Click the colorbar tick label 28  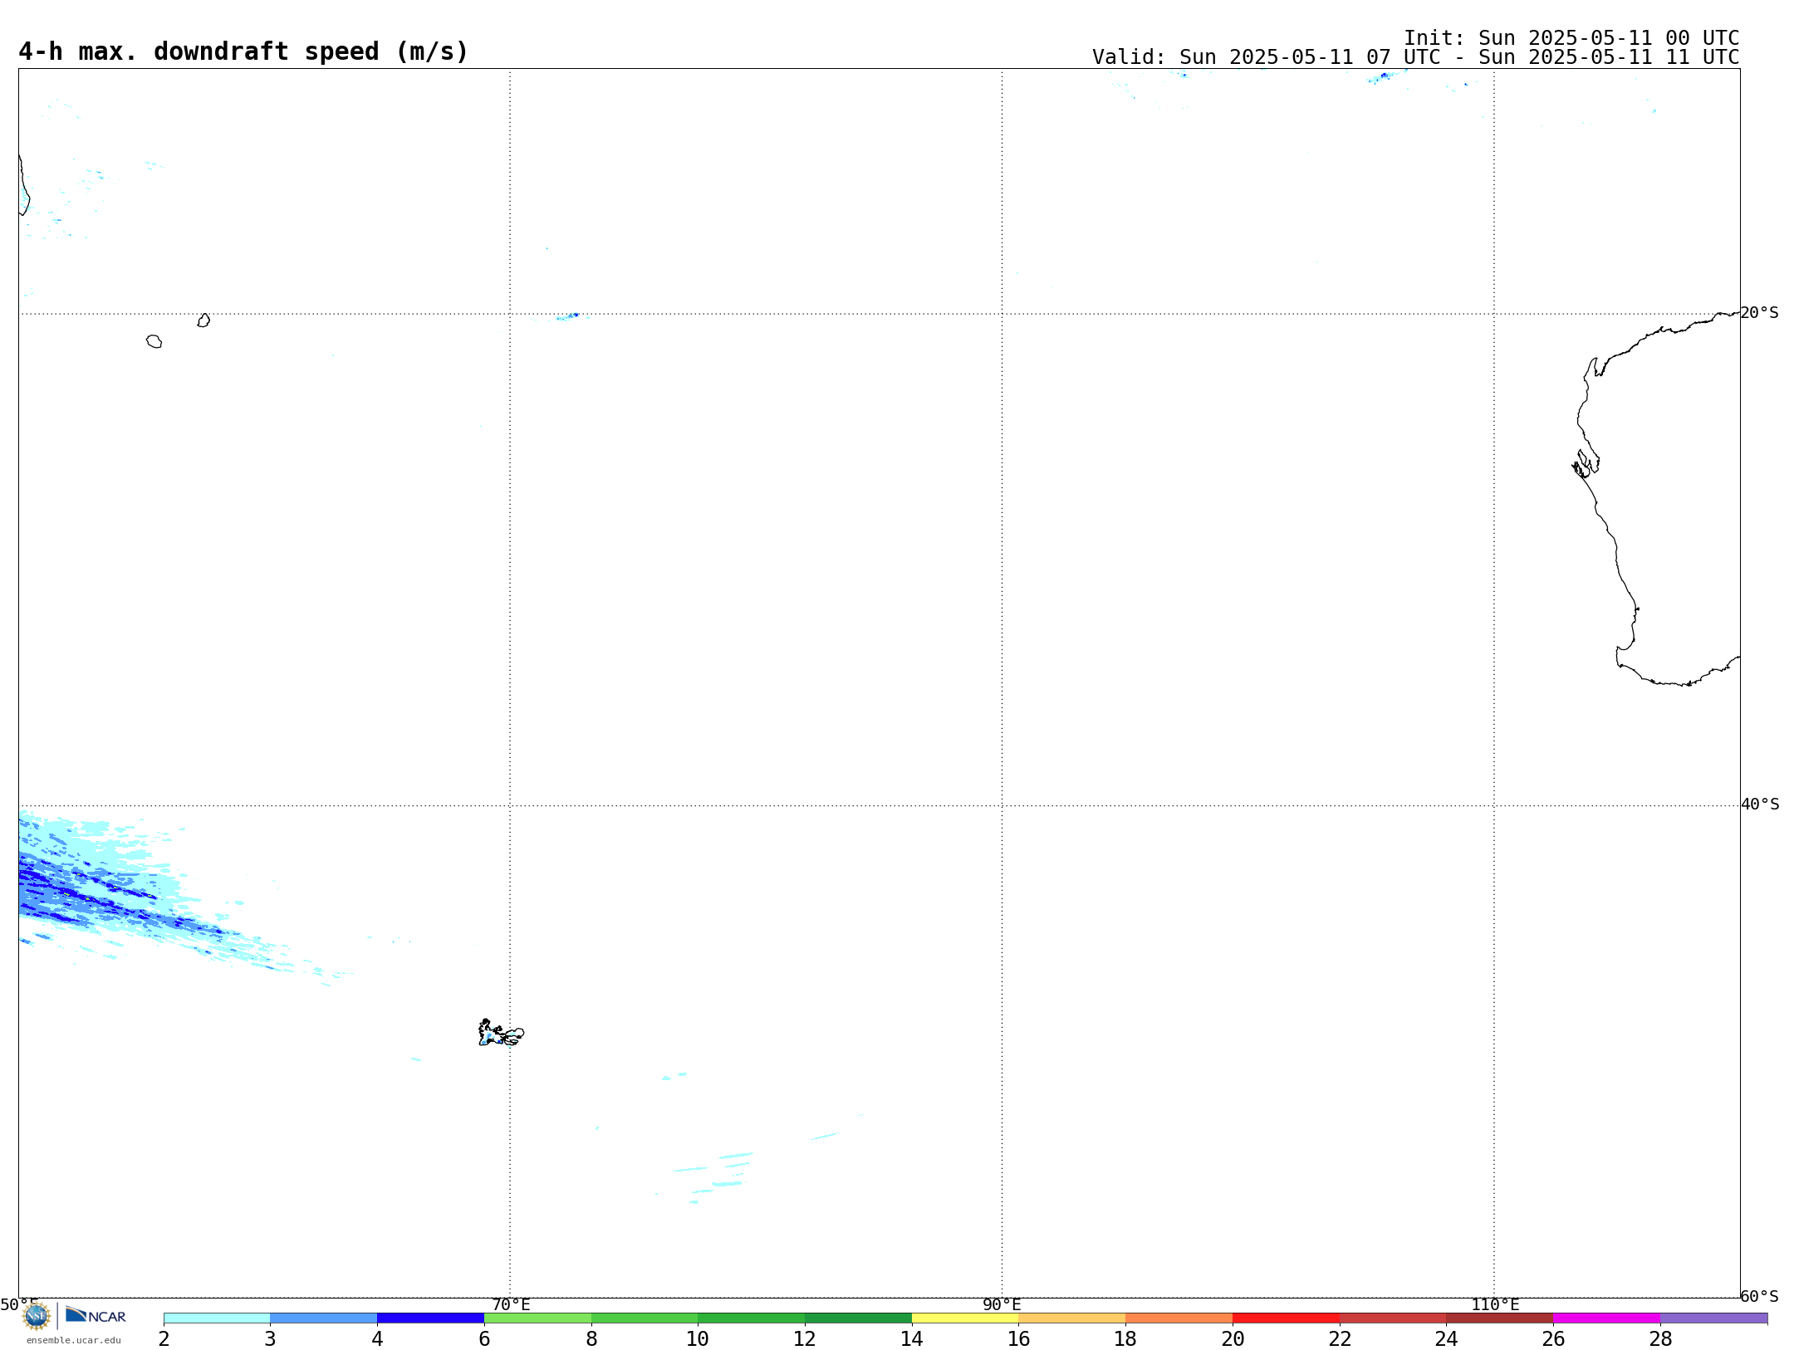tap(1660, 1338)
